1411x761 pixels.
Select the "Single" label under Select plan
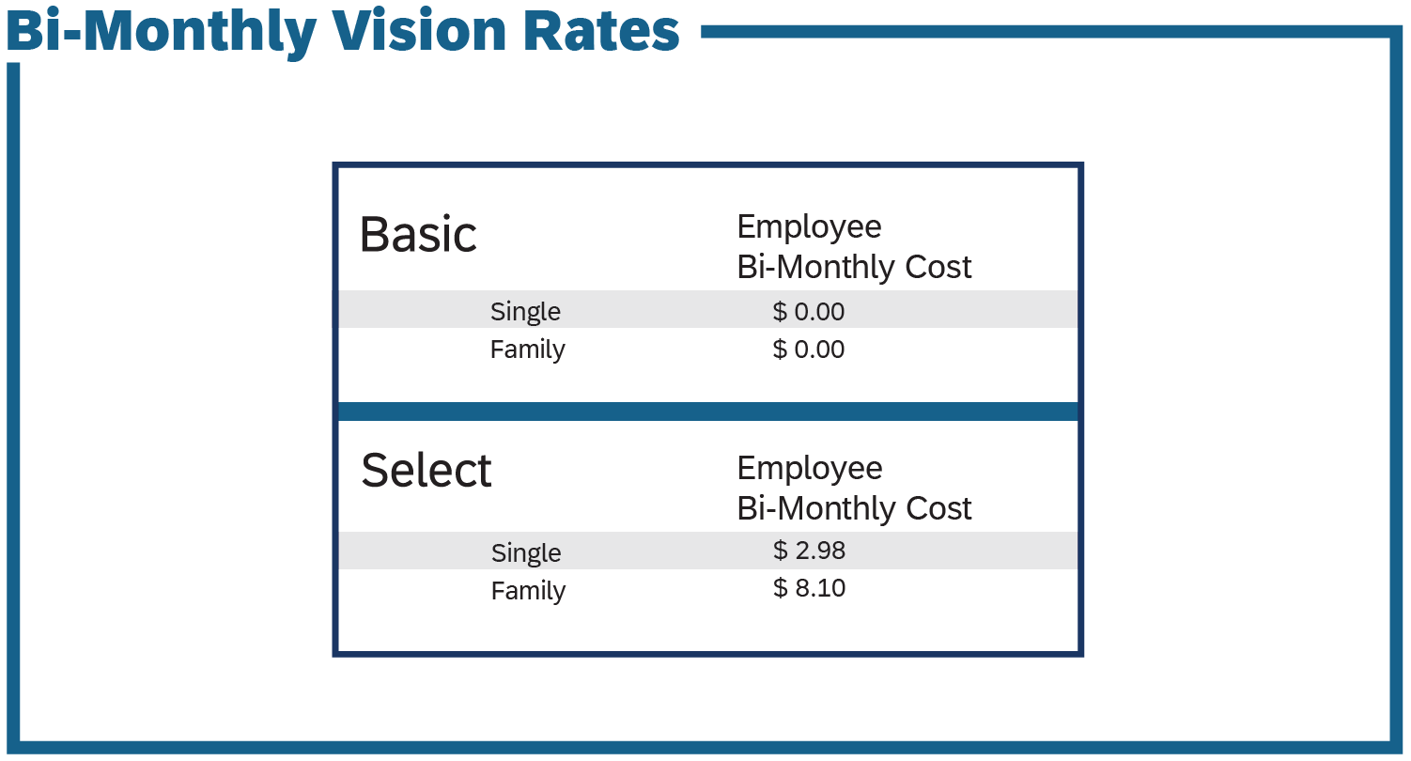pyautogui.click(x=526, y=552)
